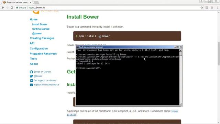Click the Discord icon in sidebar

pyautogui.click(x=31, y=81)
